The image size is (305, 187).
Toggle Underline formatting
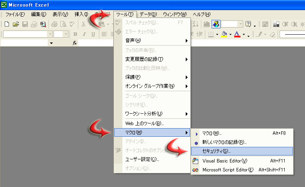click(93, 34)
